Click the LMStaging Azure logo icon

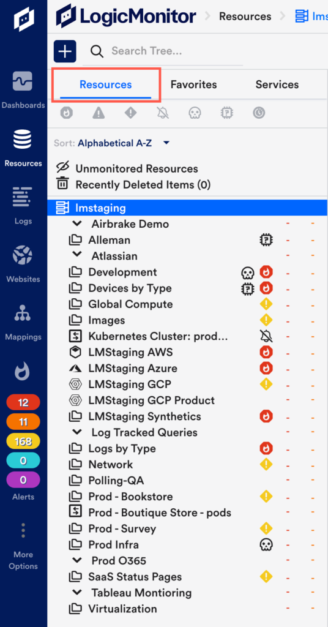[x=75, y=368]
